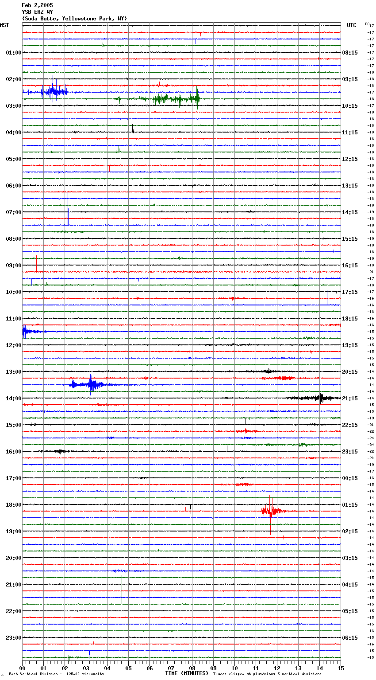This screenshot has width=376, height=680.
Task: Click the 14:15 UTC time label
Action: pos(350,212)
